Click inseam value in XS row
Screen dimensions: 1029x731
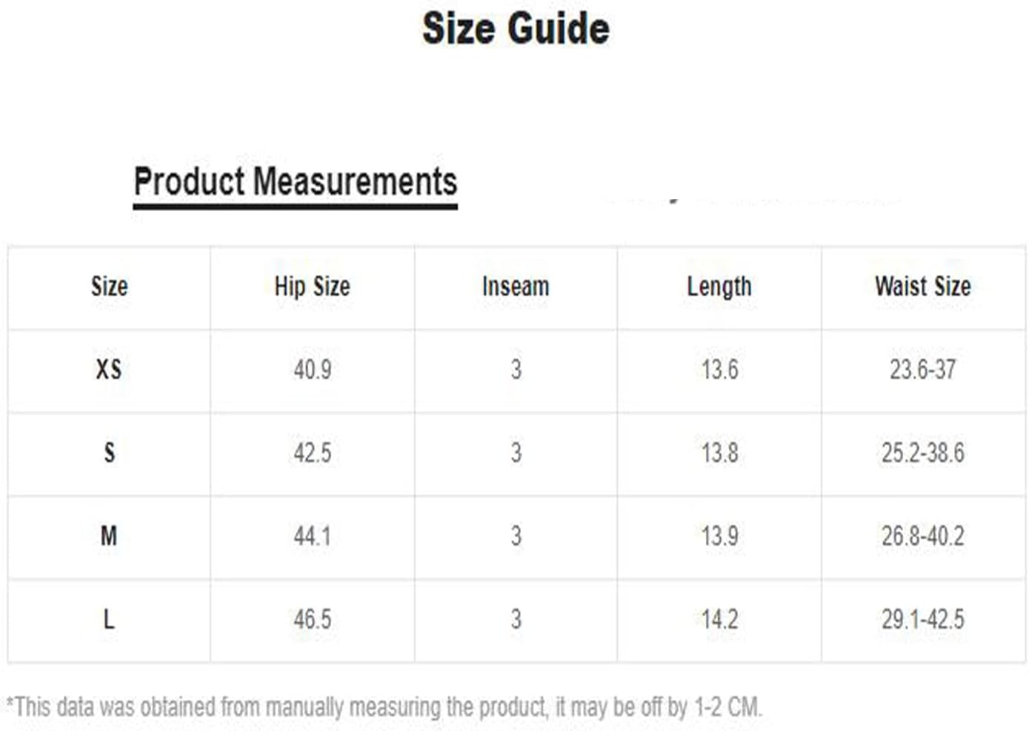(516, 369)
